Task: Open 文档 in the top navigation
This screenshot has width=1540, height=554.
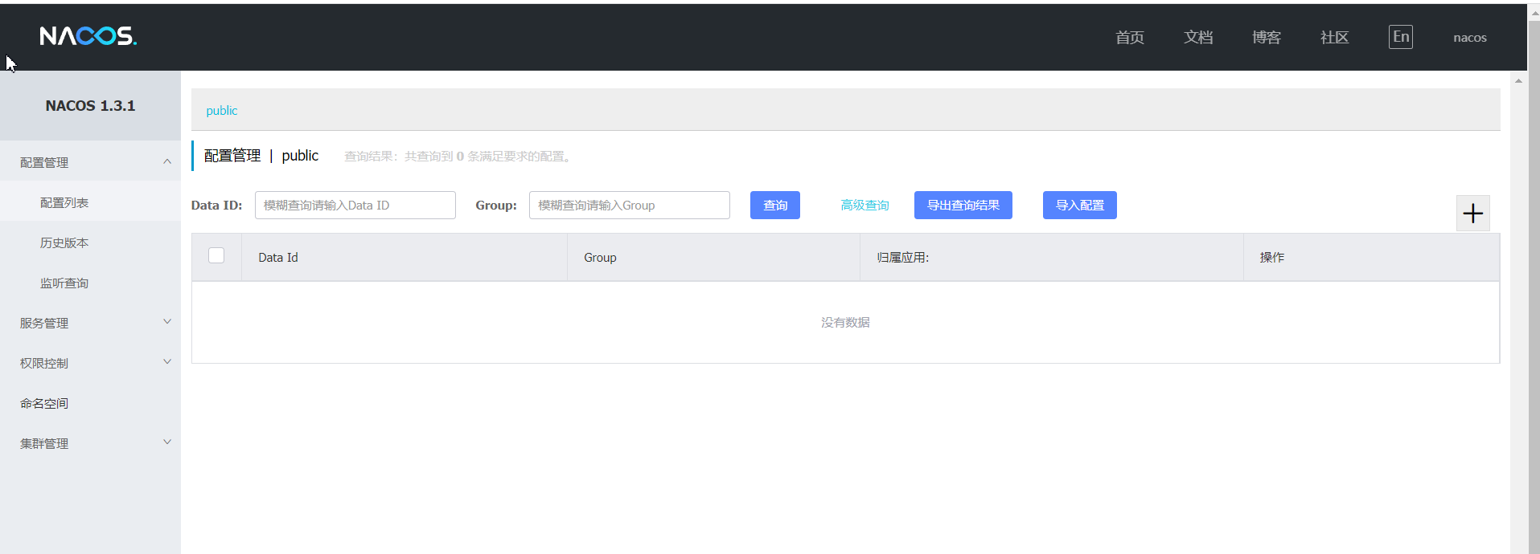Action: point(1197,38)
